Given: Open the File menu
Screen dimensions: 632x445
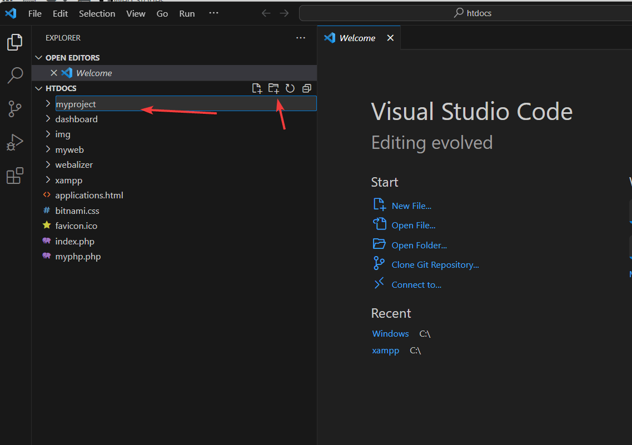Looking at the screenshot, I should [34, 13].
